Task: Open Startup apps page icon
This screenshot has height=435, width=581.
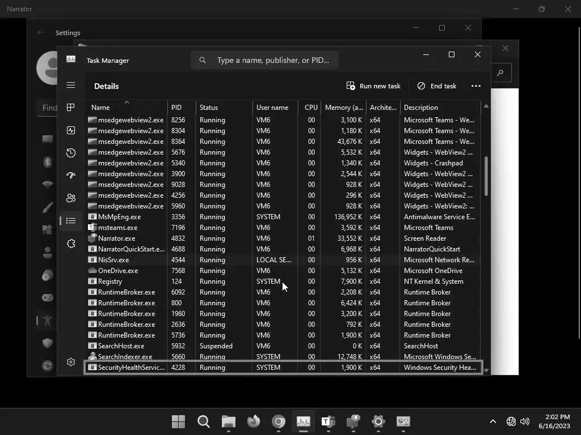Action: coord(71,176)
